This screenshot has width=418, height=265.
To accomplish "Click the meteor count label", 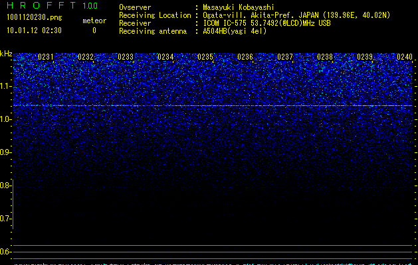I will tap(94, 21).
